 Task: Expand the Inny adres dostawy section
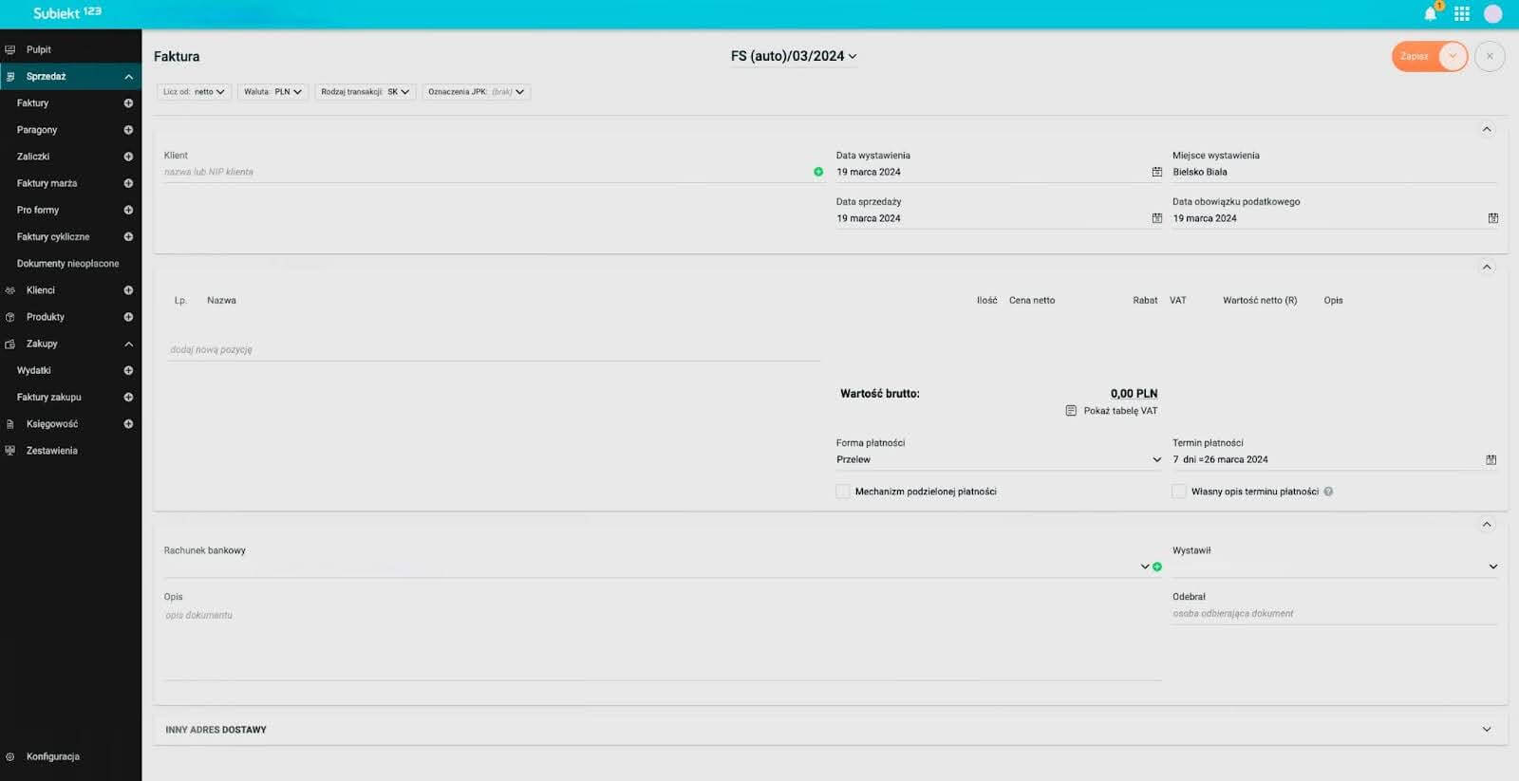click(1486, 730)
